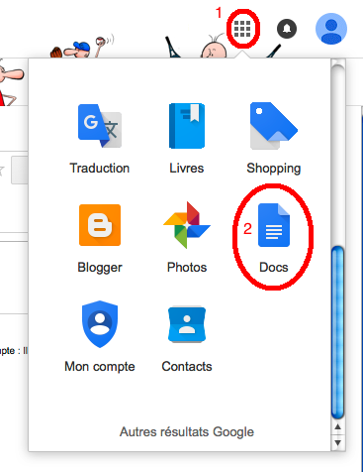The width and height of the screenshot is (363, 472).
Task: Click the "Photos" label text
Action: [187, 267]
